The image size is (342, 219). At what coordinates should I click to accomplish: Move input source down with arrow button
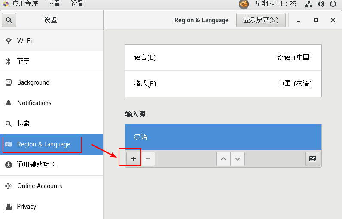click(238, 159)
